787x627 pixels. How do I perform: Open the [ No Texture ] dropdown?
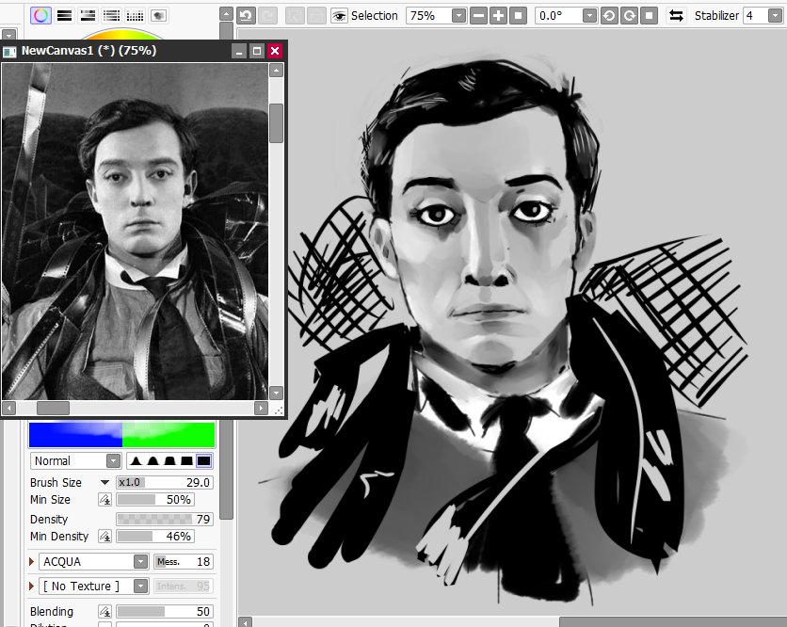click(x=141, y=586)
